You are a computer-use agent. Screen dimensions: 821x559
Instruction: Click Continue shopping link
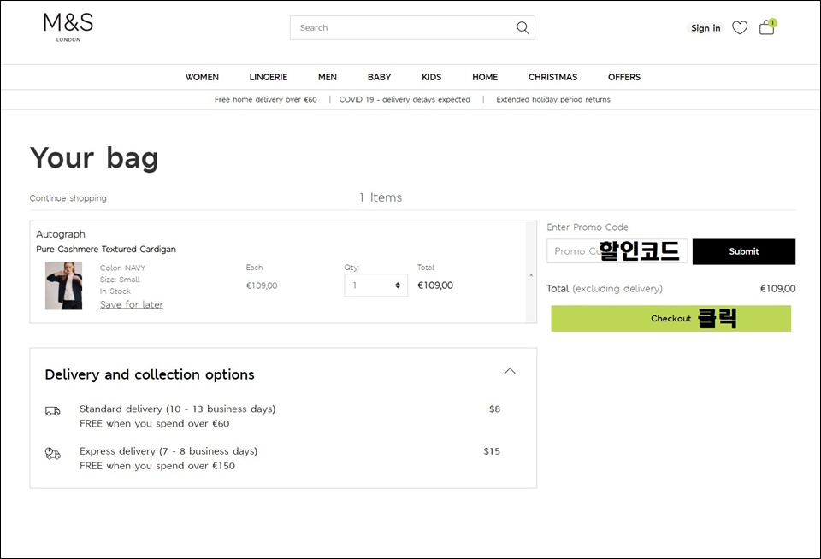point(68,197)
